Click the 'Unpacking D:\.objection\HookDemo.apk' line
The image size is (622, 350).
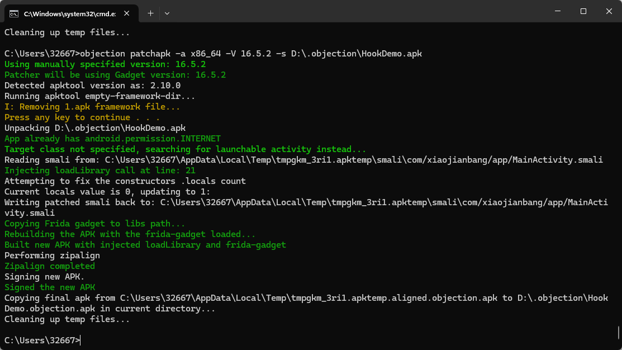95,128
